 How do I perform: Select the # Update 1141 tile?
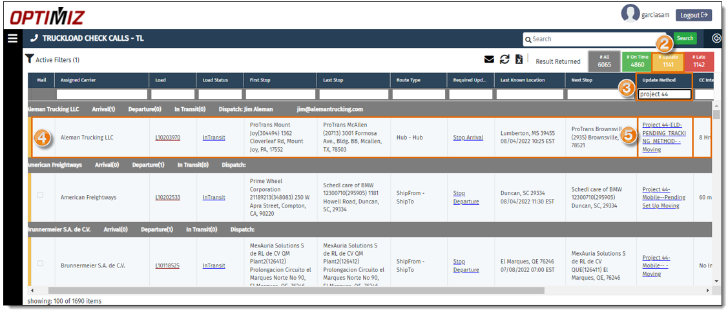[668, 61]
